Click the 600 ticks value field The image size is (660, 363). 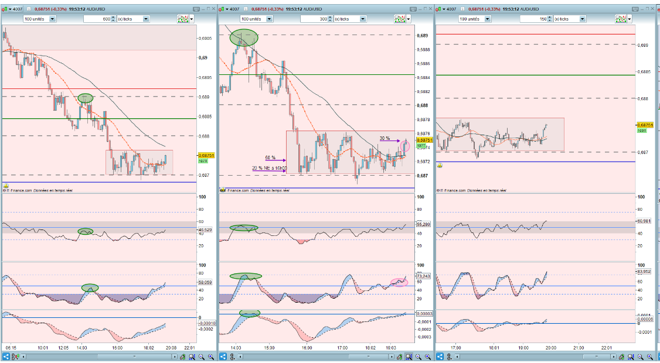click(97, 19)
